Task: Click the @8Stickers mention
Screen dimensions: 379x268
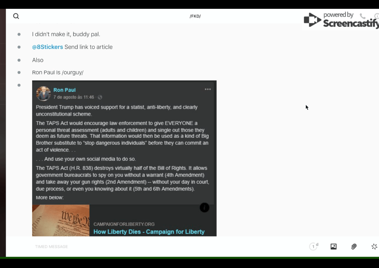Action: [x=47, y=47]
